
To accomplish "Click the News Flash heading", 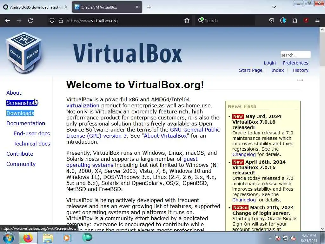I will [242, 106].
